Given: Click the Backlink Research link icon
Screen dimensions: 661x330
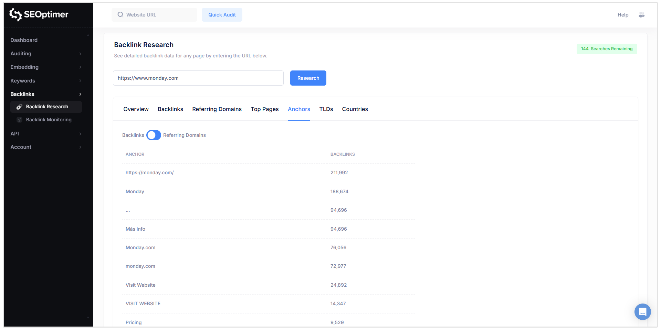Looking at the screenshot, I should click(19, 107).
